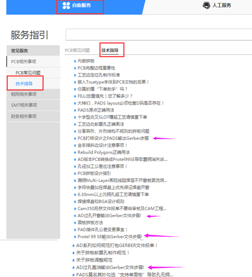Open Protel 99 SE输出Gerber文件步骤 link
This screenshot has width=252, height=277.
coord(110,237)
